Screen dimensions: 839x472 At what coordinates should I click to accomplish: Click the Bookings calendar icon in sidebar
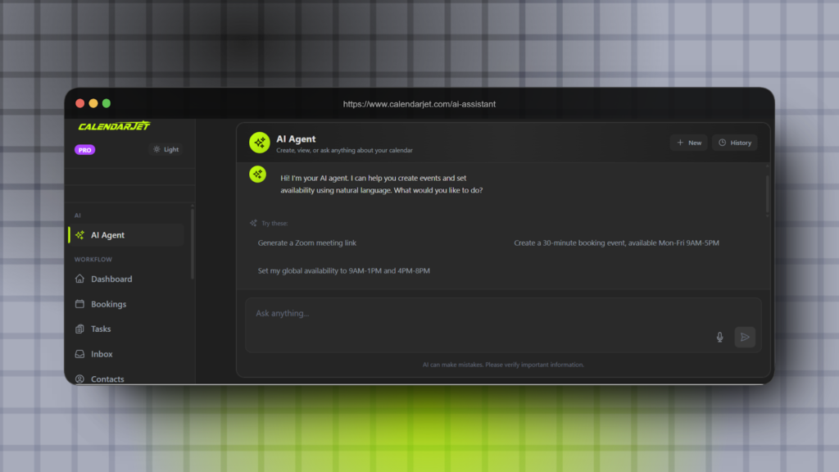79,304
